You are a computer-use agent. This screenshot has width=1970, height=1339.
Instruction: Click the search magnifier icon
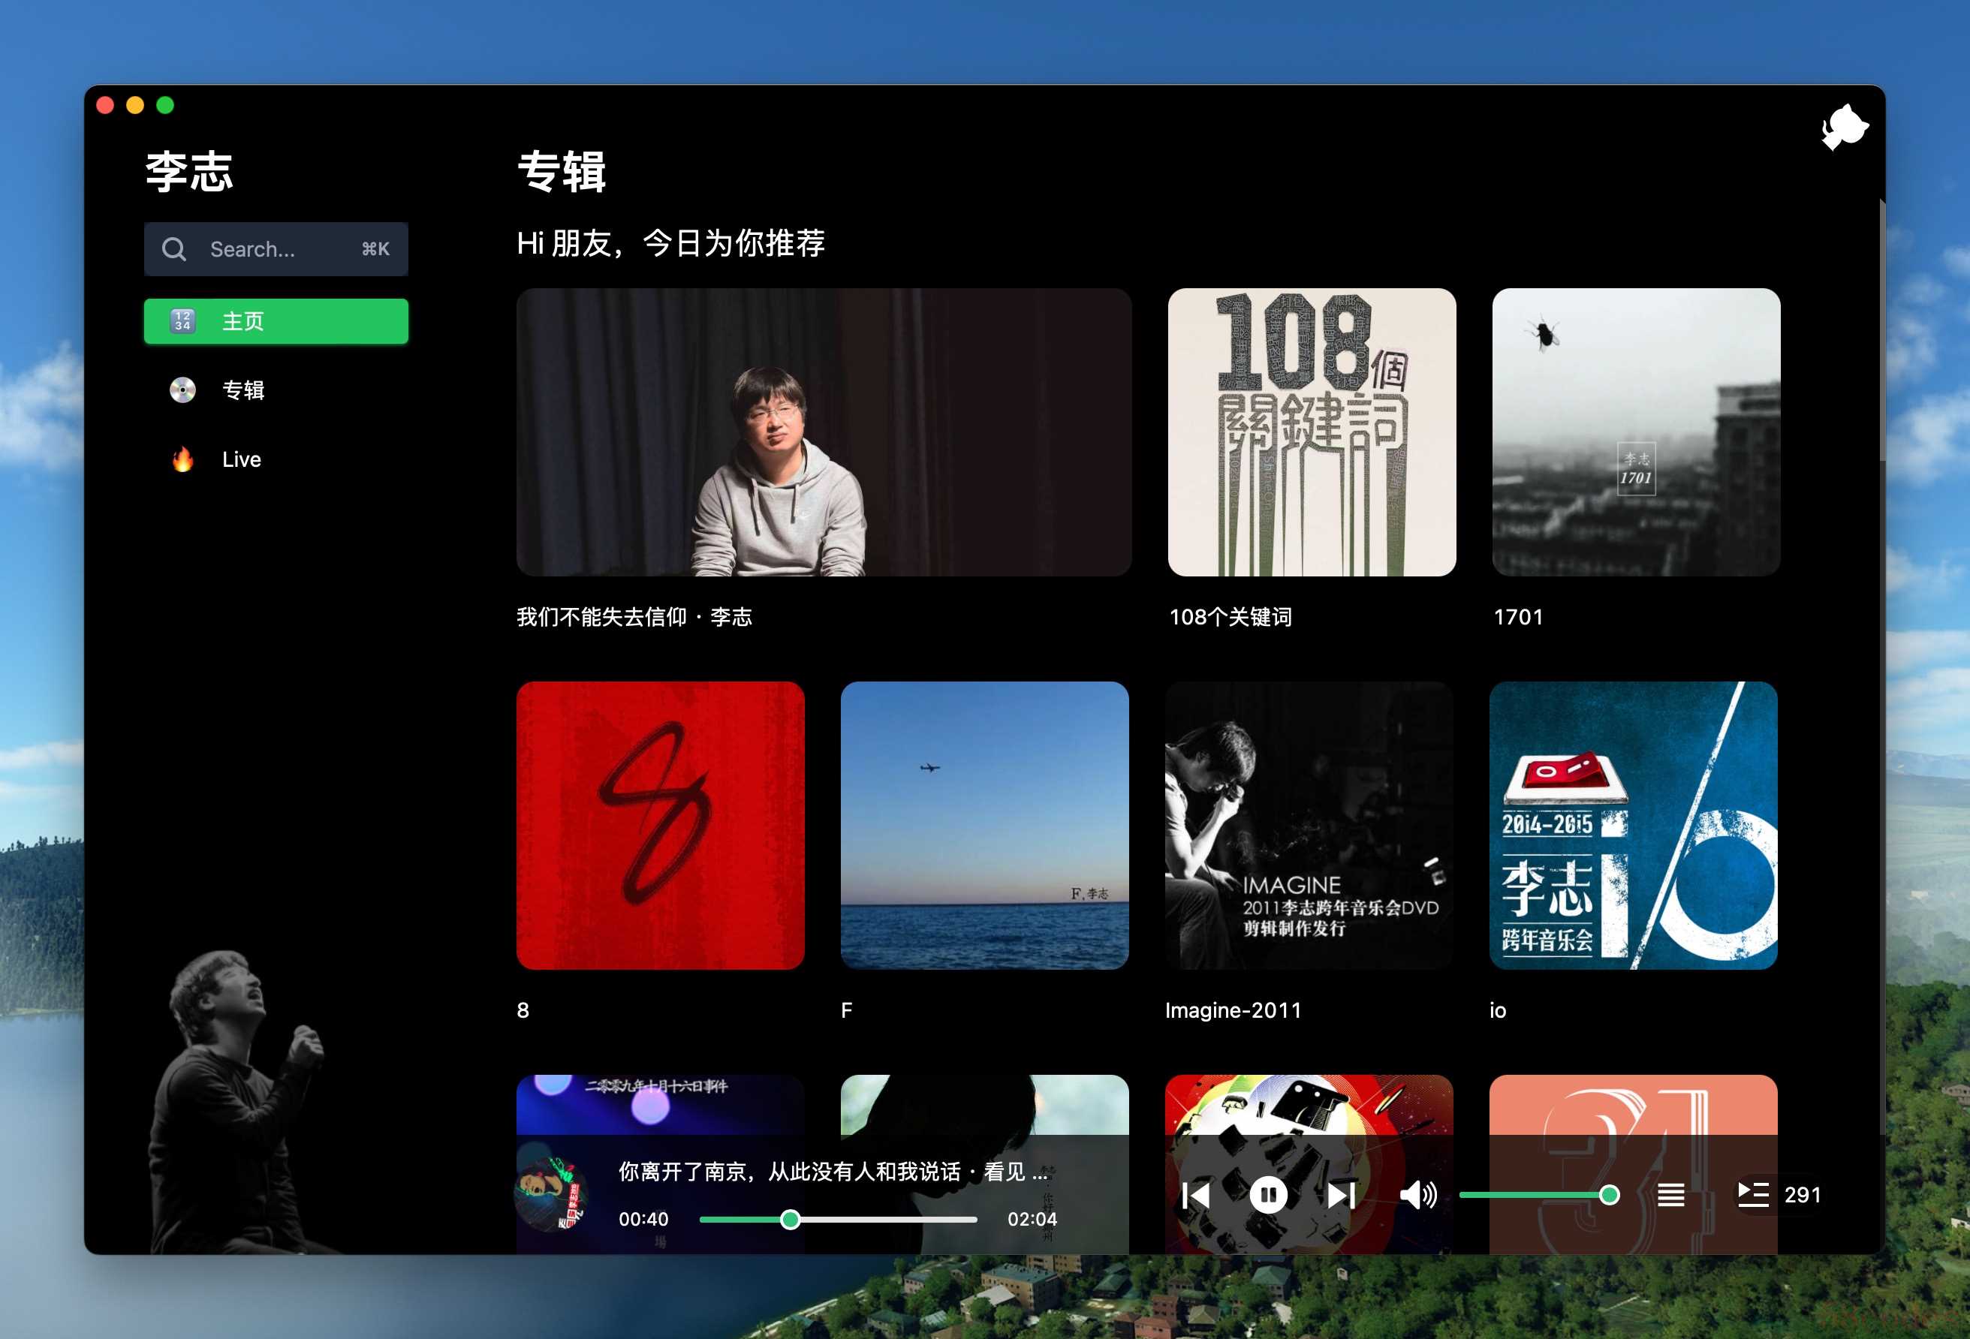(x=175, y=249)
